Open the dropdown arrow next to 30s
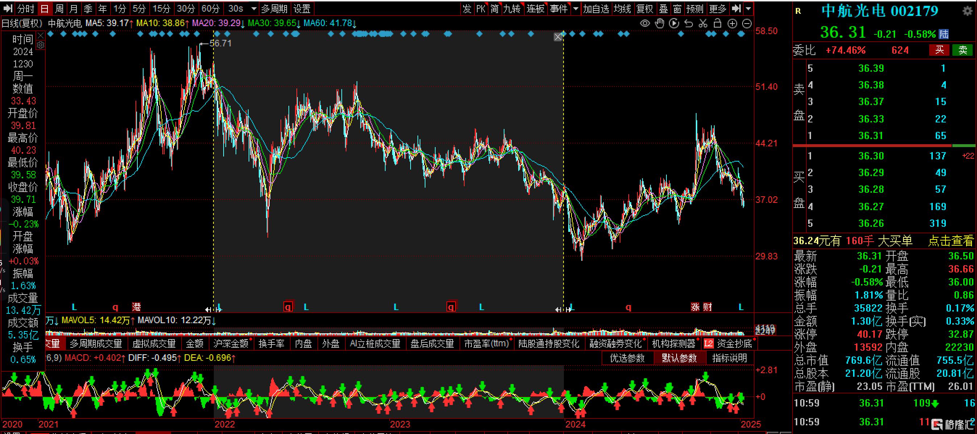This screenshot has height=434, width=977. coord(254,9)
